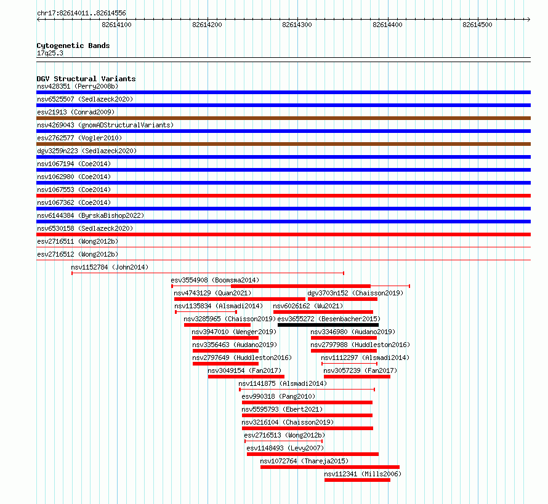Select the nsv4743129 (Quan2021) label
The width and height of the screenshot is (548, 504).
[212, 293]
